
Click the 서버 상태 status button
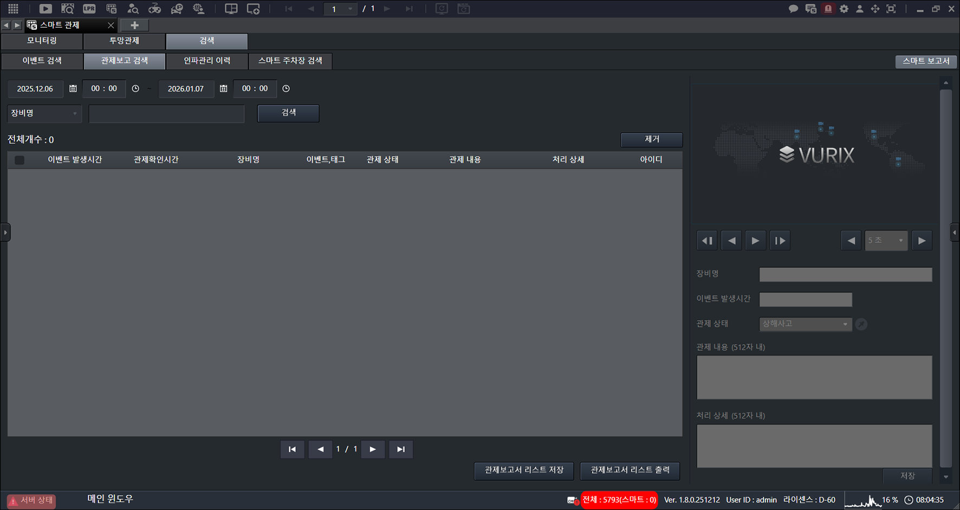click(31, 500)
